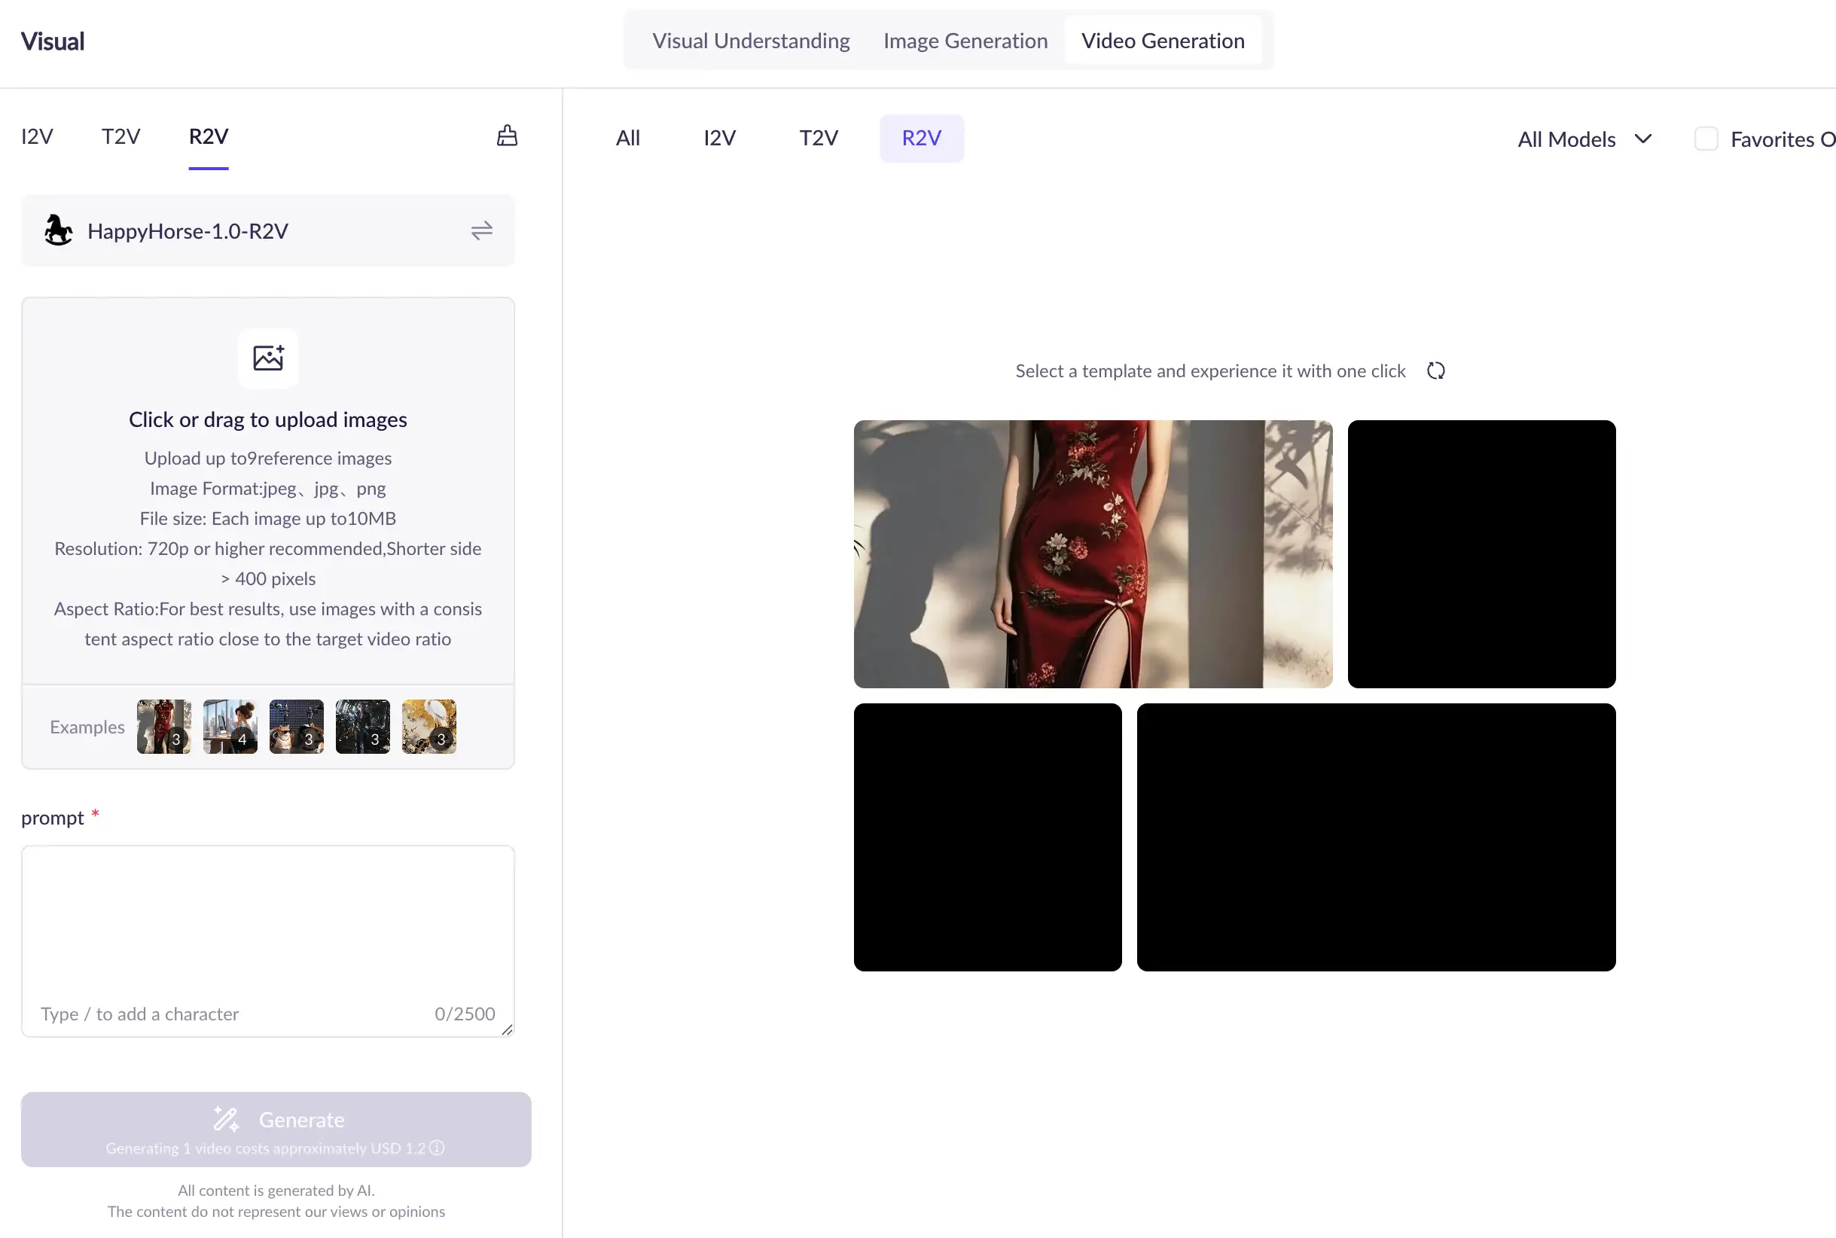Click 'All content is generated by AI.' notice
Screen dimensions: 1836x1238
point(276,1190)
